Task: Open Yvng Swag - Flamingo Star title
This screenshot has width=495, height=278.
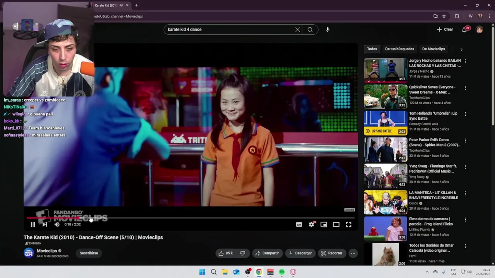Action: coord(433,169)
